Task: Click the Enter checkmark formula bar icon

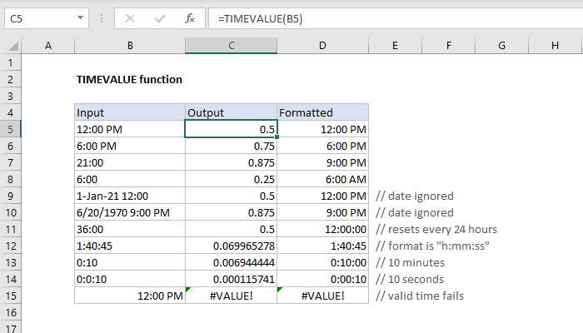Action: [160, 18]
